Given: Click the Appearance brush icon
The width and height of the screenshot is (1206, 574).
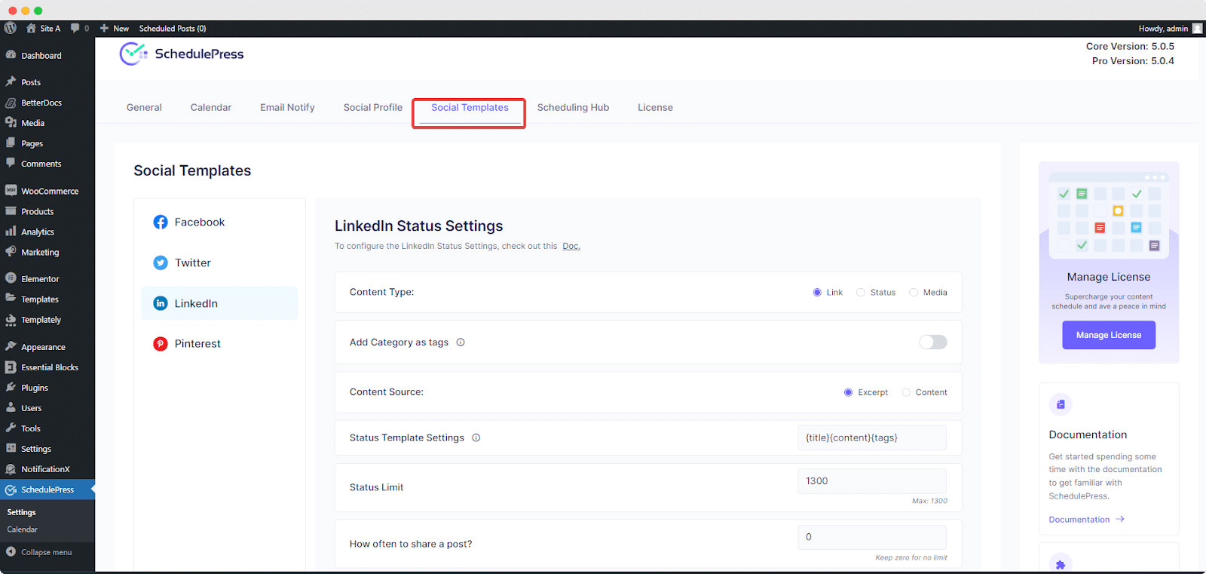Looking at the screenshot, I should pos(11,347).
